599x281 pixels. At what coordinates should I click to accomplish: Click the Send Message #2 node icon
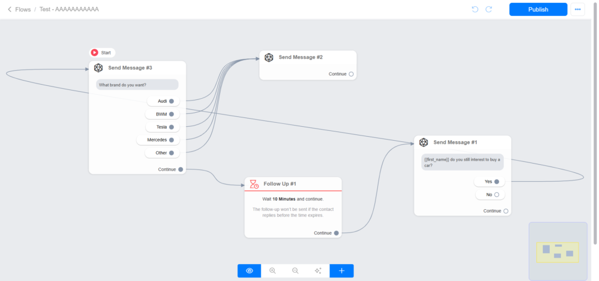pos(269,57)
